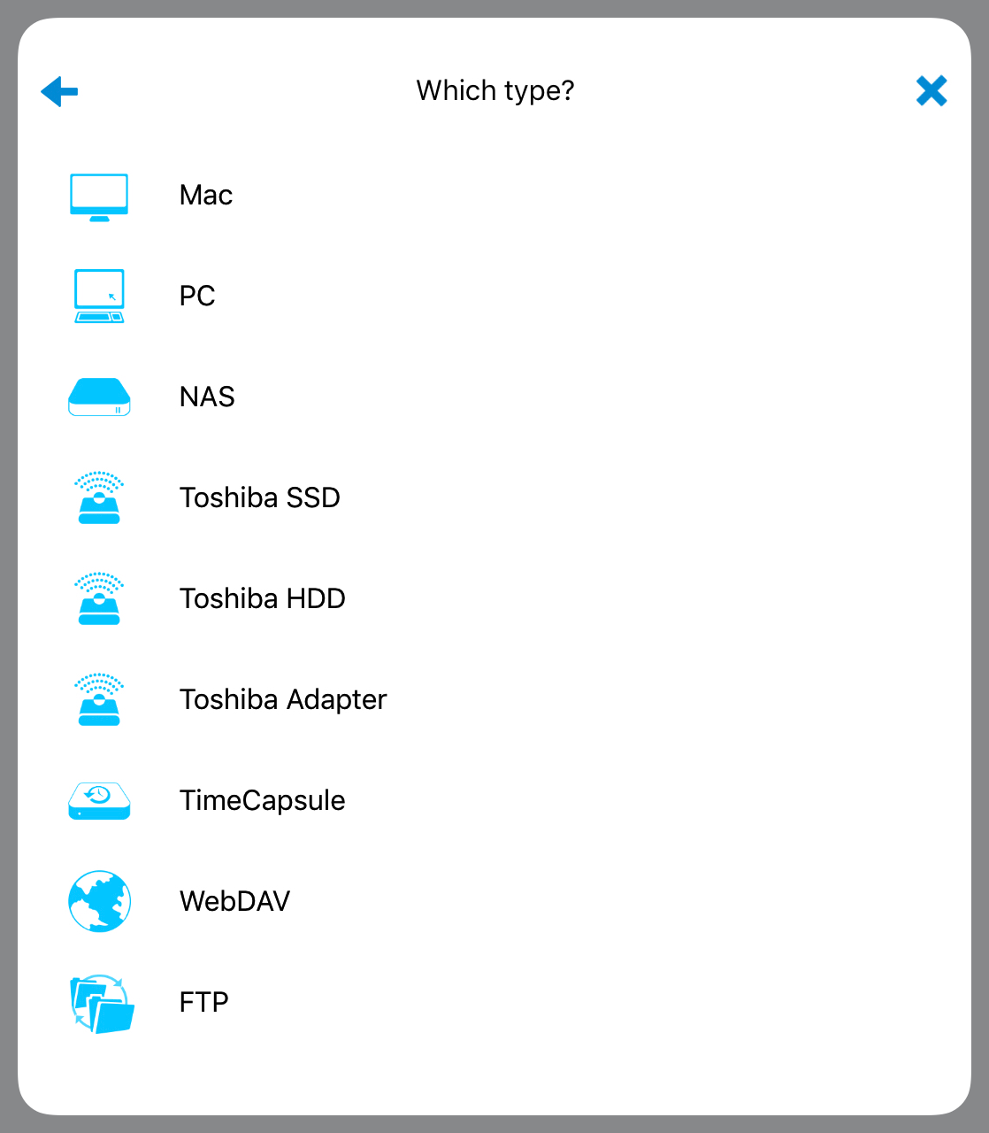Viewport: 989px width, 1133px height.
Task: Pick Toshiba SSD from the list
Action: point(259,498)
